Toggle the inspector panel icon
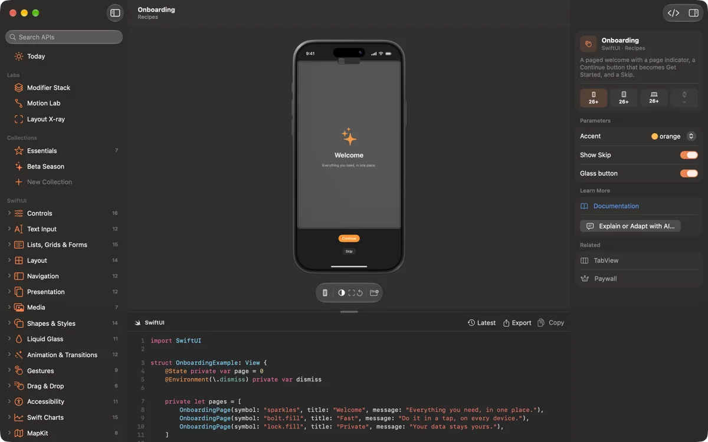 click(693, 13)
